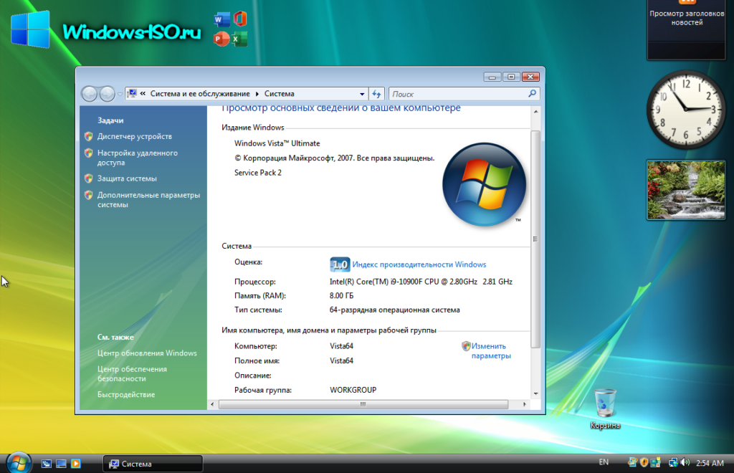Expand the double-chevron at address bar start
The height and width of the screenshot is (473, 734).
[x=143, y=94]
